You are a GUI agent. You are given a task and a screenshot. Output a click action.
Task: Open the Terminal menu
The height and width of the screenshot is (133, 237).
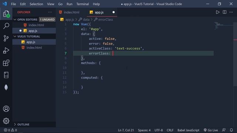pyautogui.click(x=83, y=4)
